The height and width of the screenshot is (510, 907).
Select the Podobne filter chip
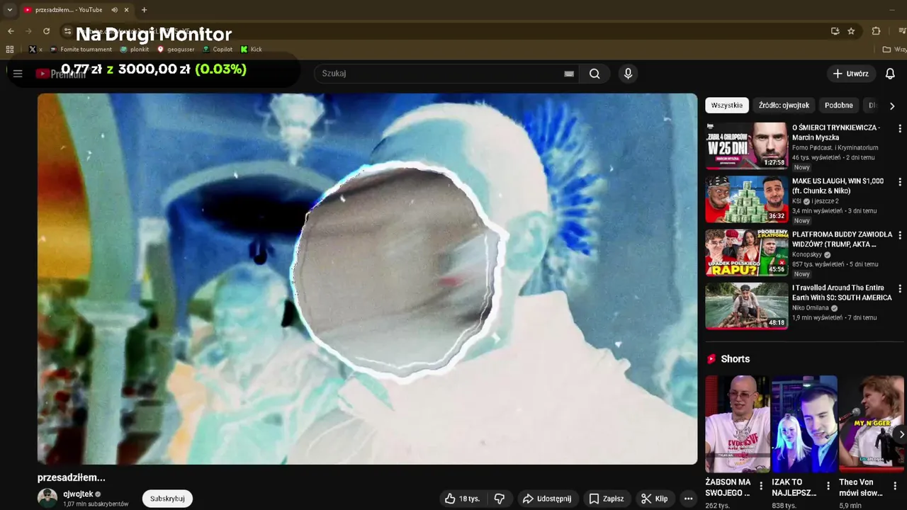tap(838, 105)
